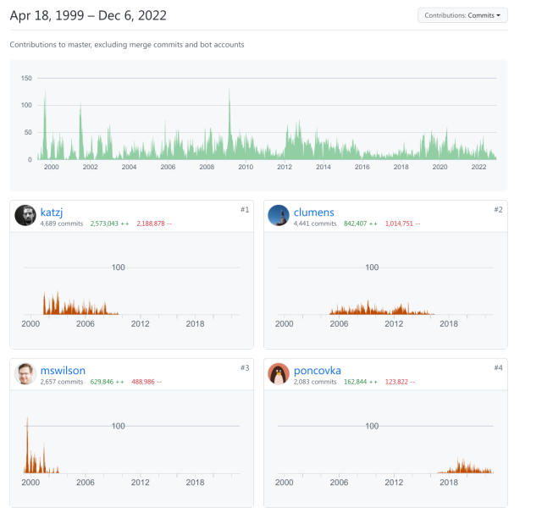Open clumens username link
Screen dimensions: 542x513
[x=315, y=212]
